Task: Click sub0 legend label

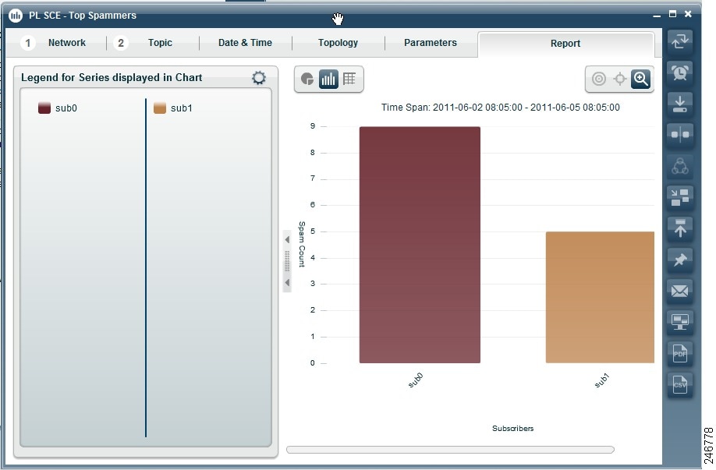Action: (x=66, y=108)
